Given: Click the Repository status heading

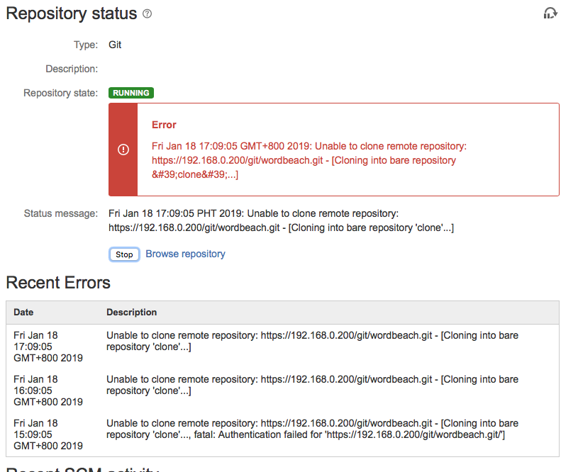Looking at the screenshot, I should [x=72, y=13].
